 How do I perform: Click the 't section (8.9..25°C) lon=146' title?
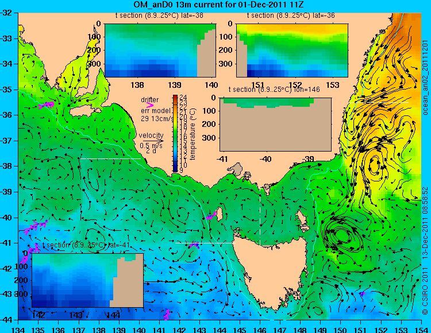tap(274, 90)
